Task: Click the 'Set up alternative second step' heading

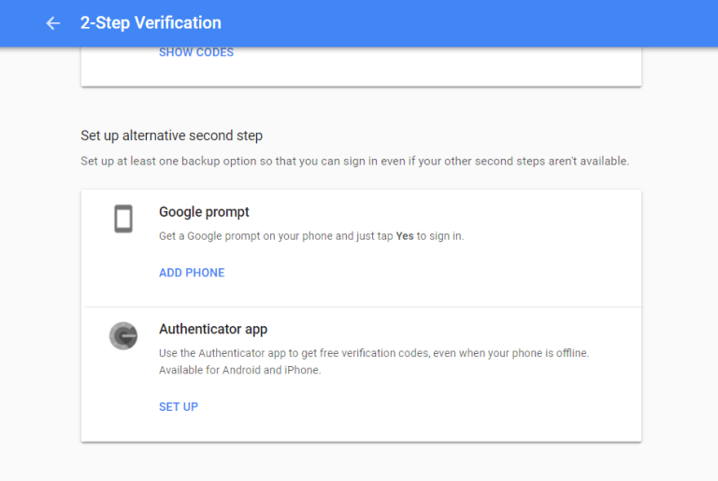Action: coord(171,135)
